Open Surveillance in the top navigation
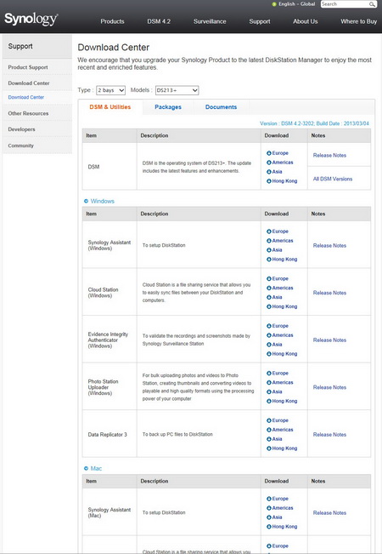382x554 pixels. [210, 21]
